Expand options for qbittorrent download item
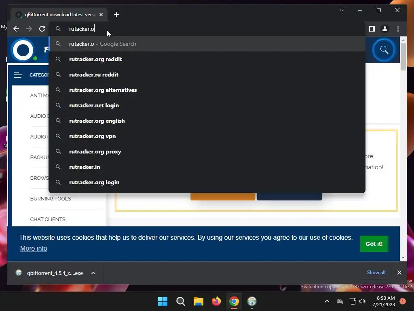Screen dimensions: 414x311 point(93,273)
